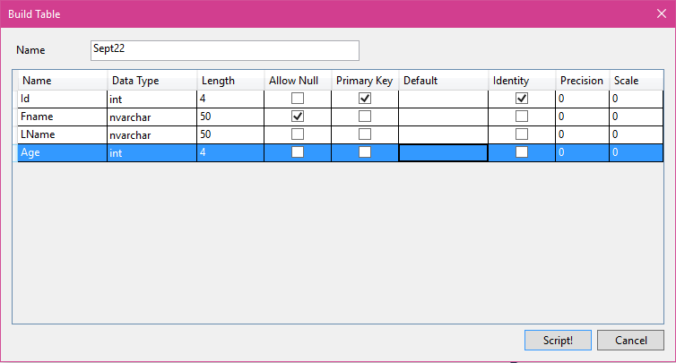
Task: Click the Precision cell for LName row
Action: pyautogui.click(x=582, y=134)
